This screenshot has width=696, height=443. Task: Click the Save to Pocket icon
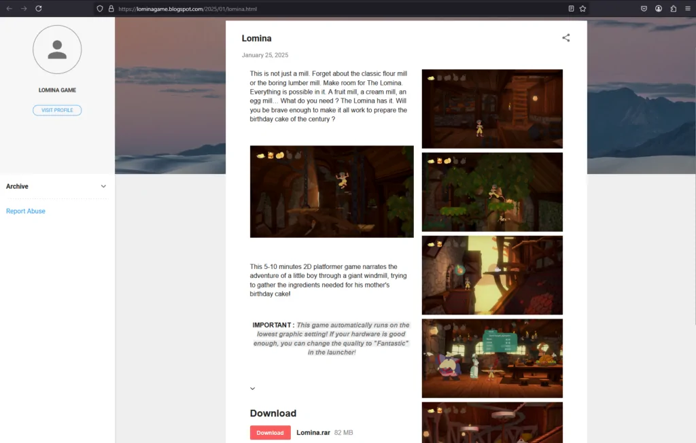click(x=644, y=9)
